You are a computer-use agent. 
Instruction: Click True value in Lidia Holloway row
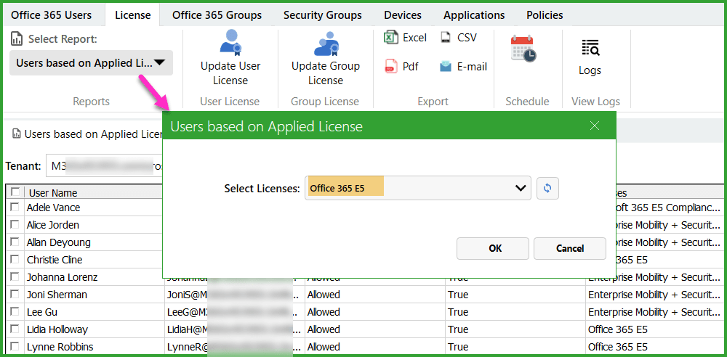457,329
